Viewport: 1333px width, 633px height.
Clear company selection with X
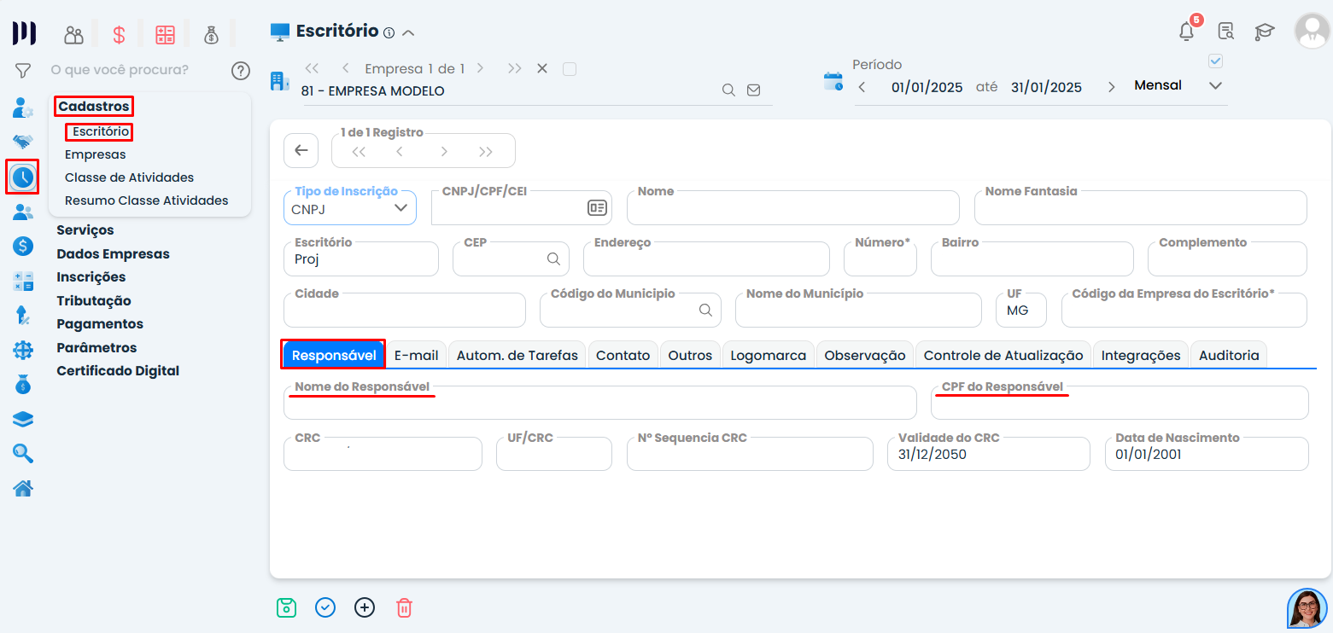[x=541, y=68]
